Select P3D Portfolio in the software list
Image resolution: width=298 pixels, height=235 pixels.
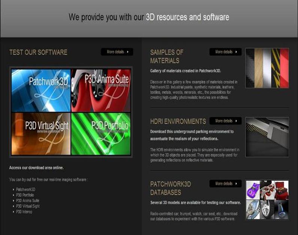25,195
